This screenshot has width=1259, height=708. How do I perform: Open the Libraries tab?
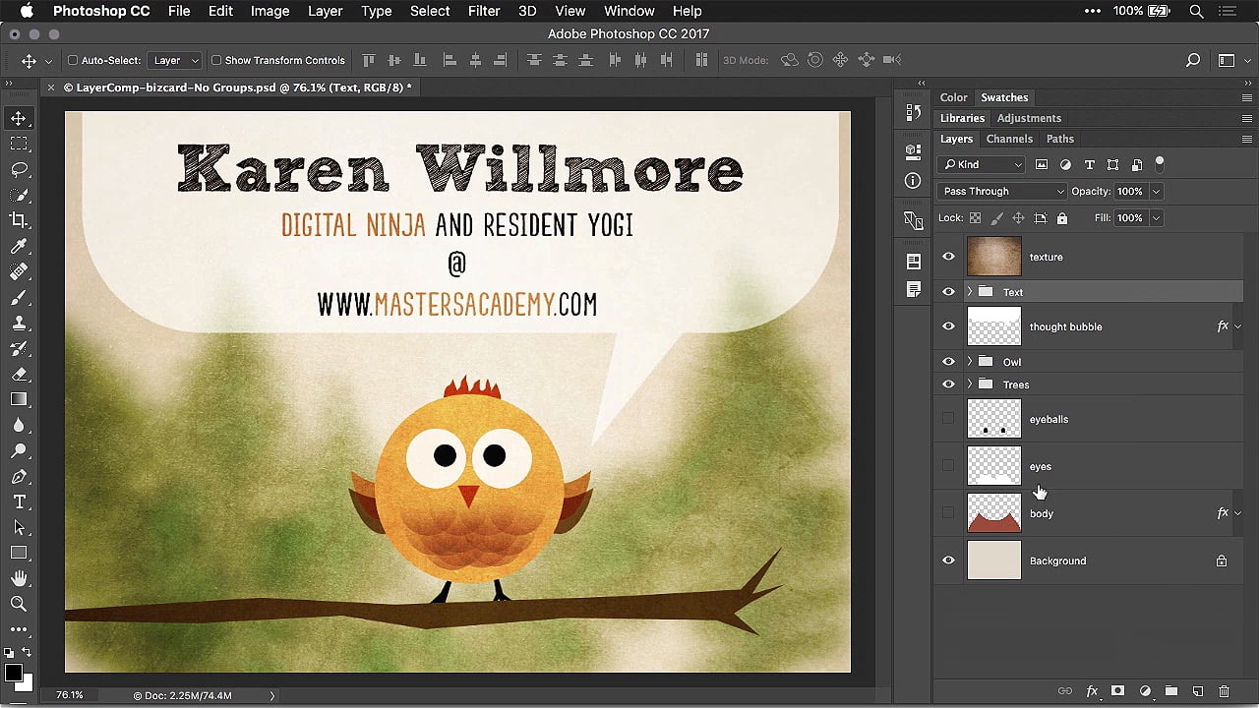[x=962, y=118]
